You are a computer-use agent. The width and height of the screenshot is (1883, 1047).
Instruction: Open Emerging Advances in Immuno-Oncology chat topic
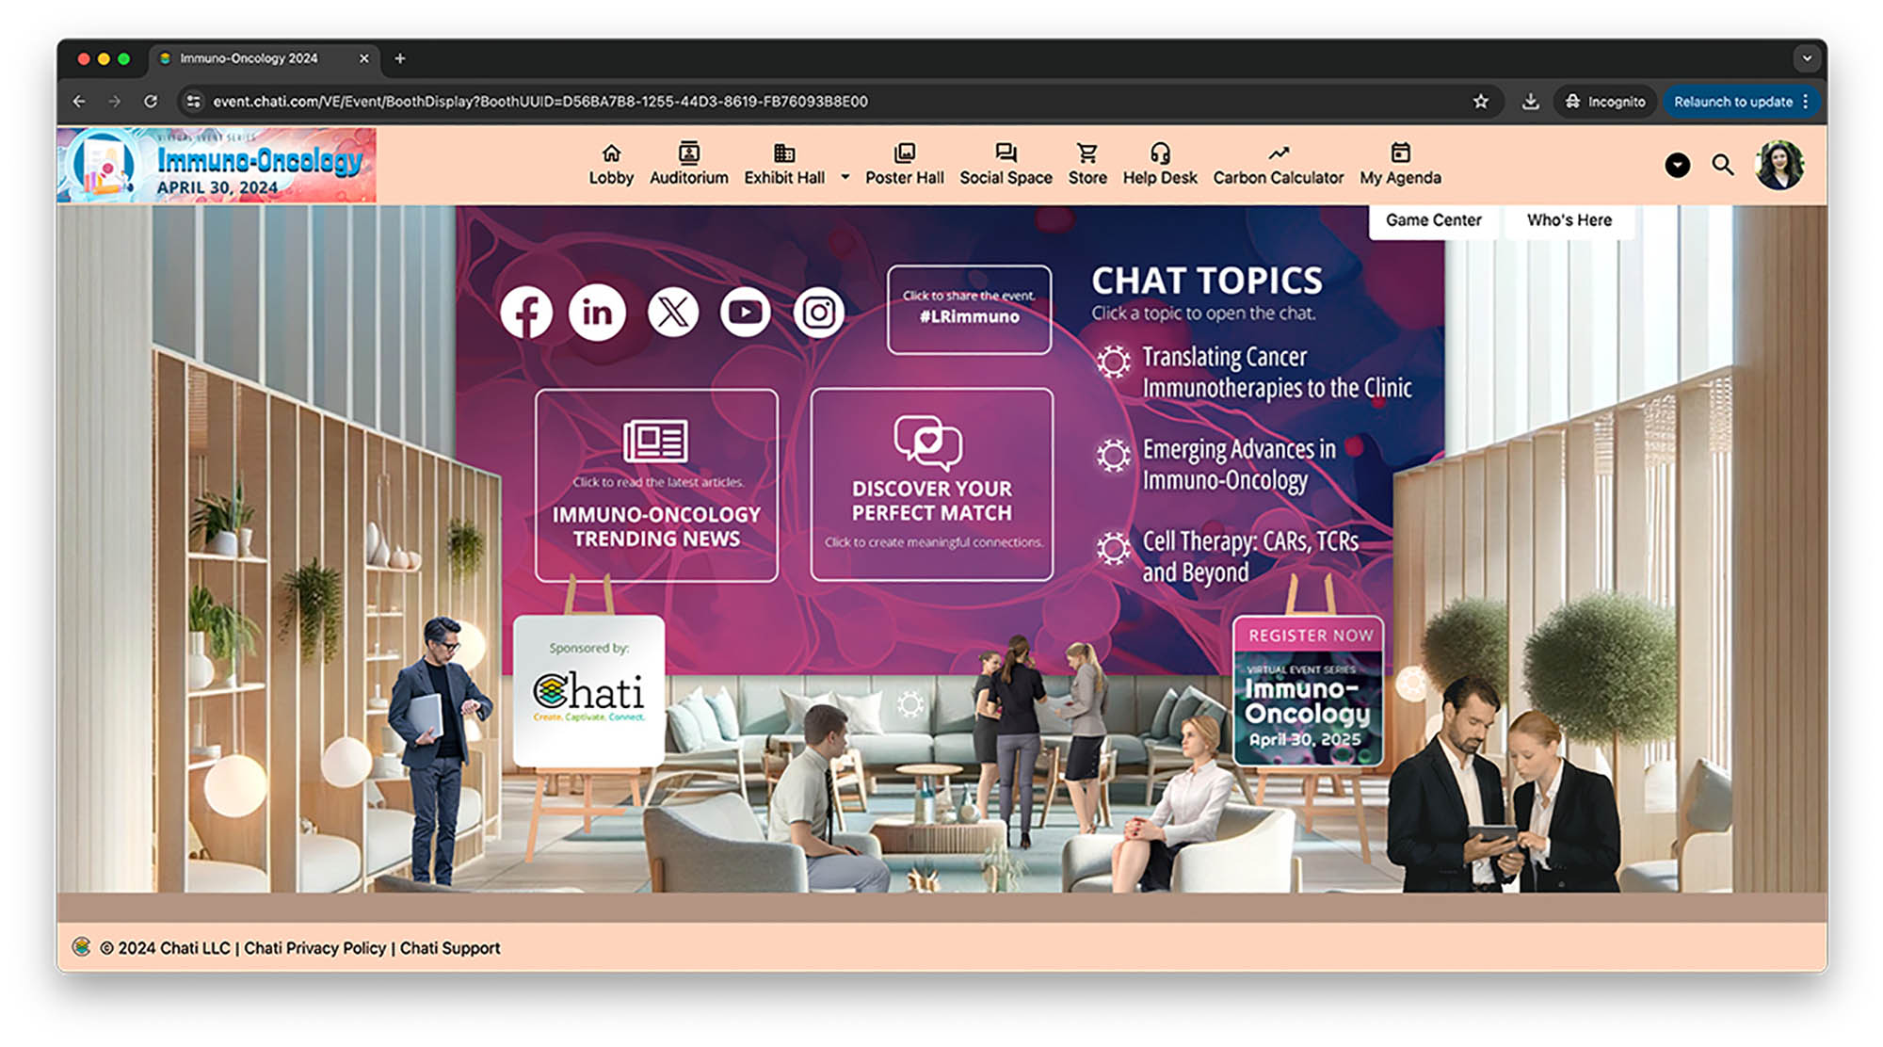pos(1238,465)
